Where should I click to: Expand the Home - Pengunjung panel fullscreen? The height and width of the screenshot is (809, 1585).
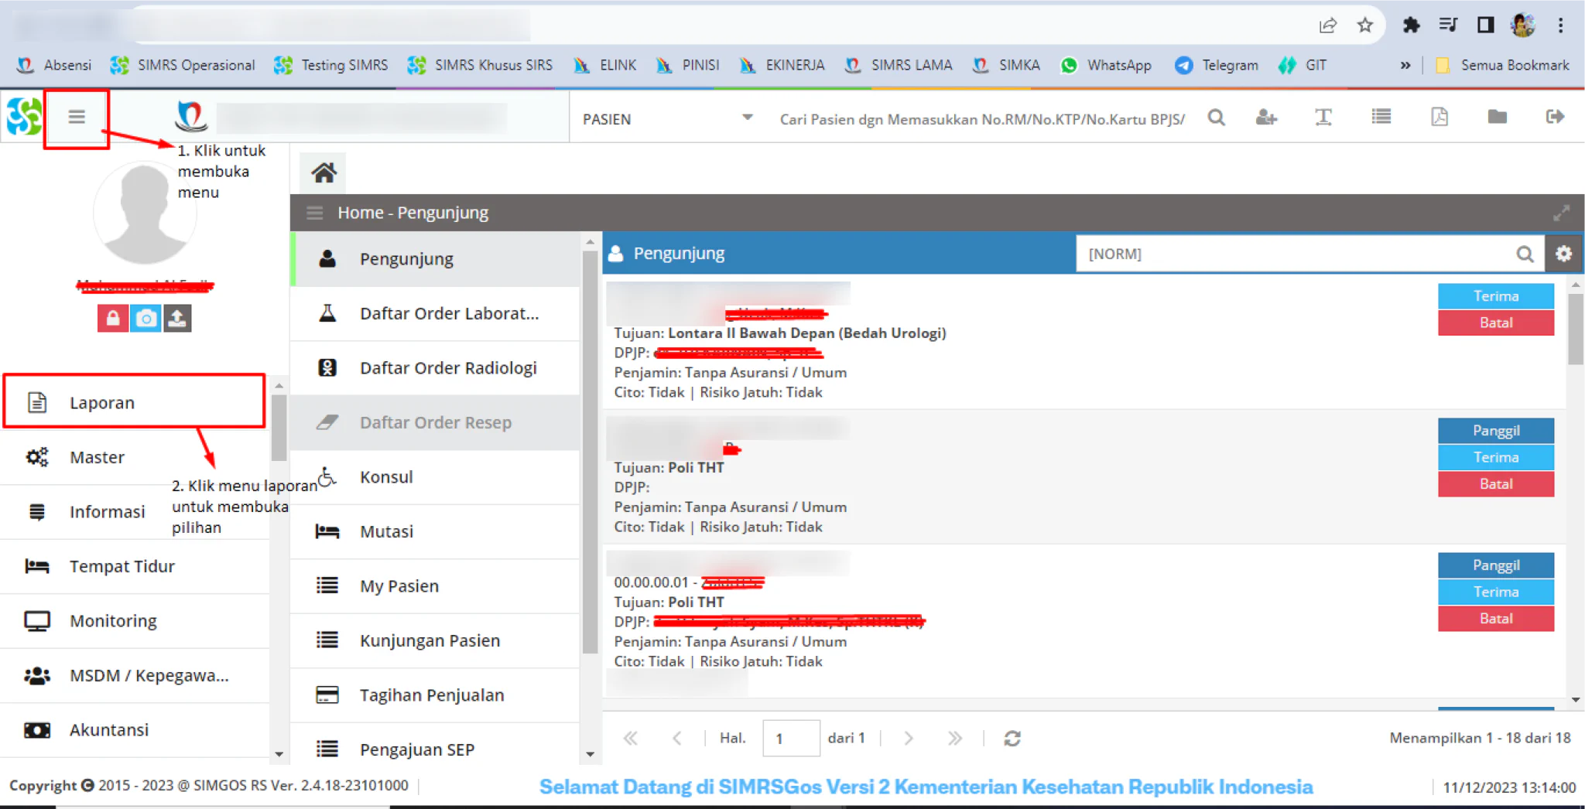pyautogui.click(x=1562, y=213)
